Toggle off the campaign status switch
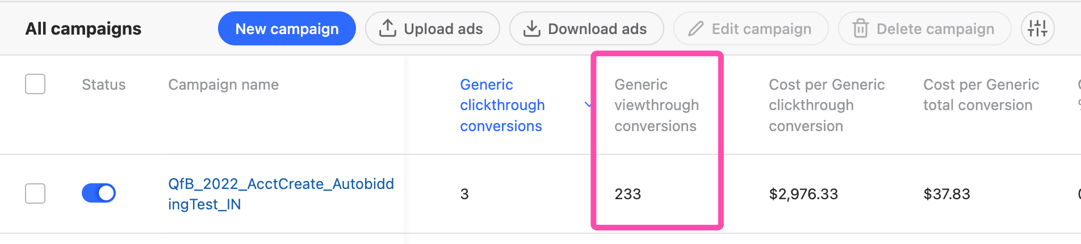This screenshot has height=244, width=1081. 99,193
